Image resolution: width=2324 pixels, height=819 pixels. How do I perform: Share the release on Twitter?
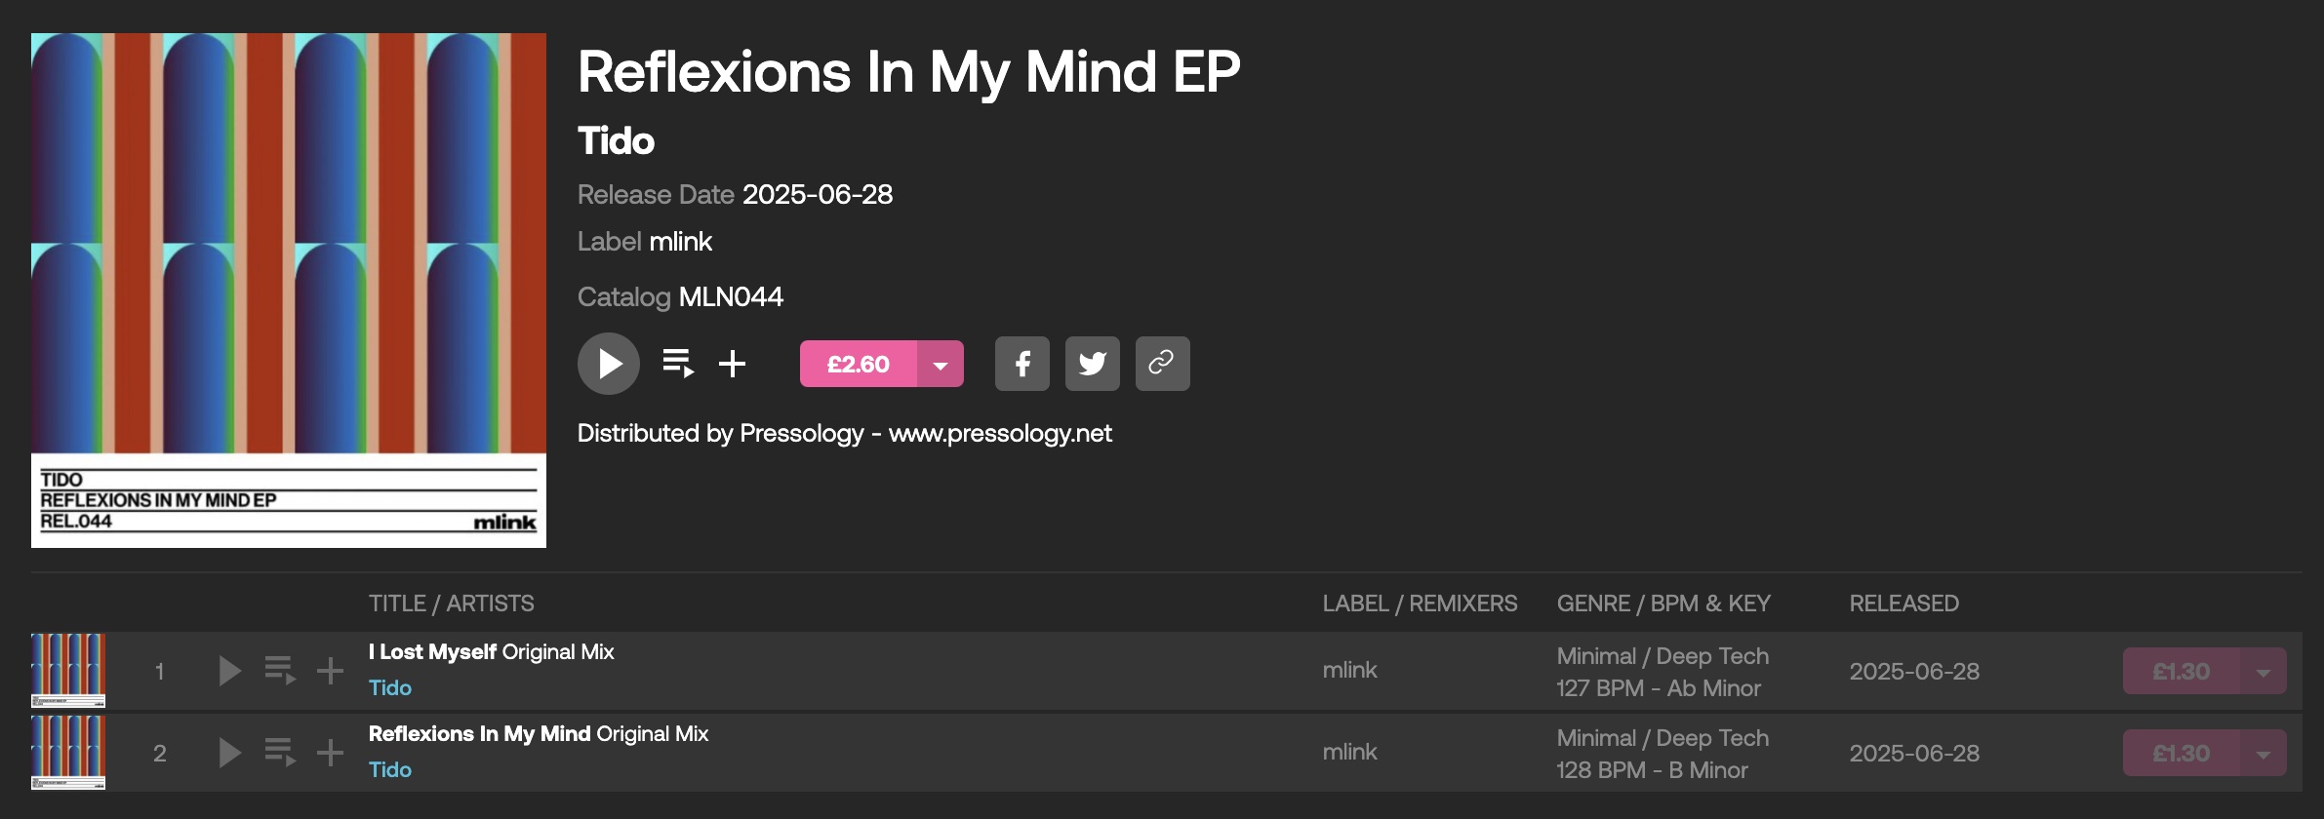point(1092,364)
